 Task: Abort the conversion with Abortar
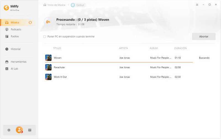(204, 36)
